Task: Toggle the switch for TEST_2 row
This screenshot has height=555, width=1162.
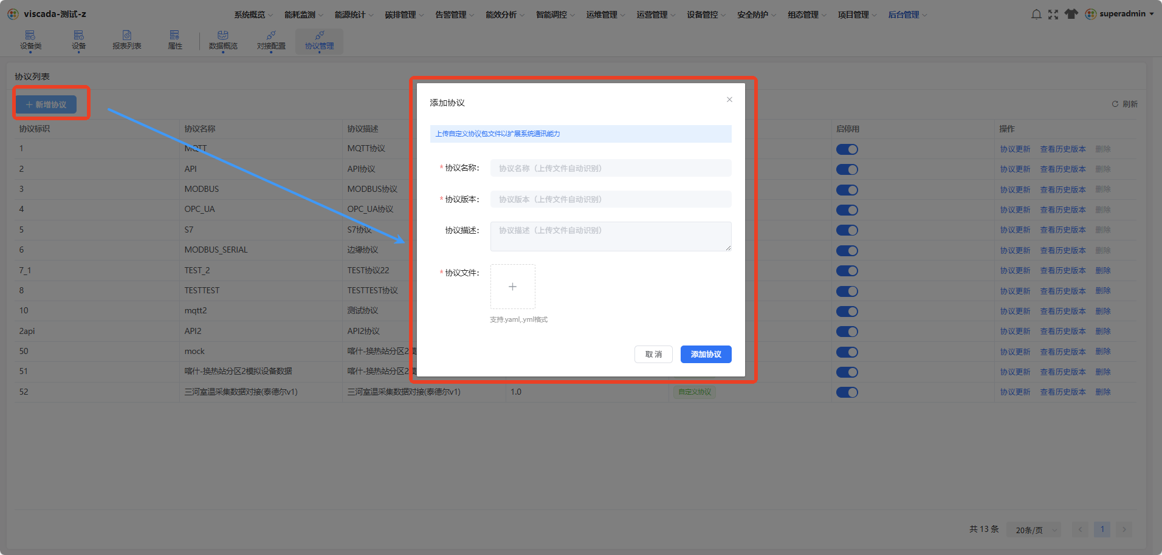Action: tap(847, 271)
